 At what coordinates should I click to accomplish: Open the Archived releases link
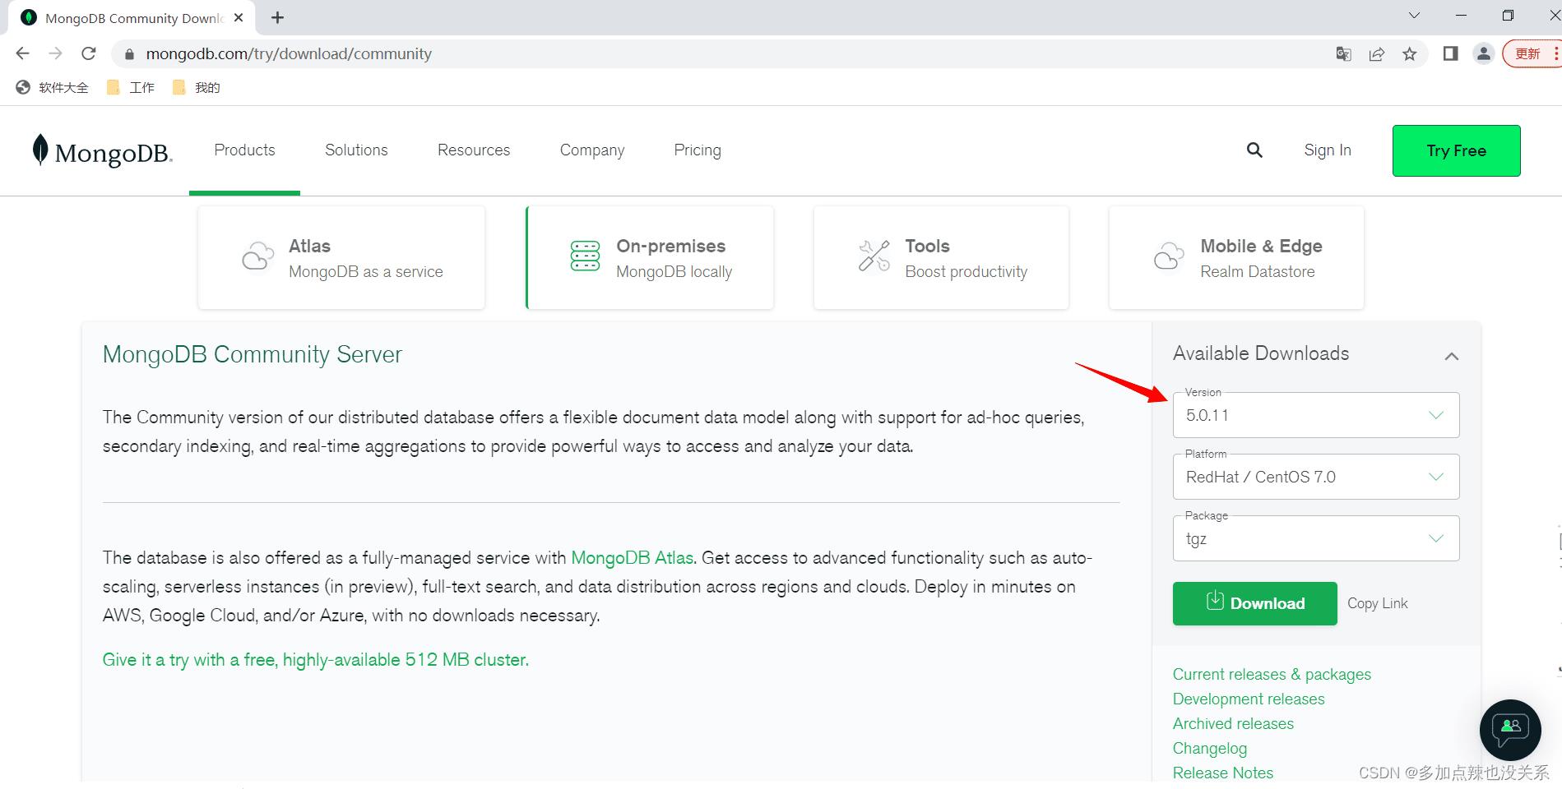(1233, 723)
